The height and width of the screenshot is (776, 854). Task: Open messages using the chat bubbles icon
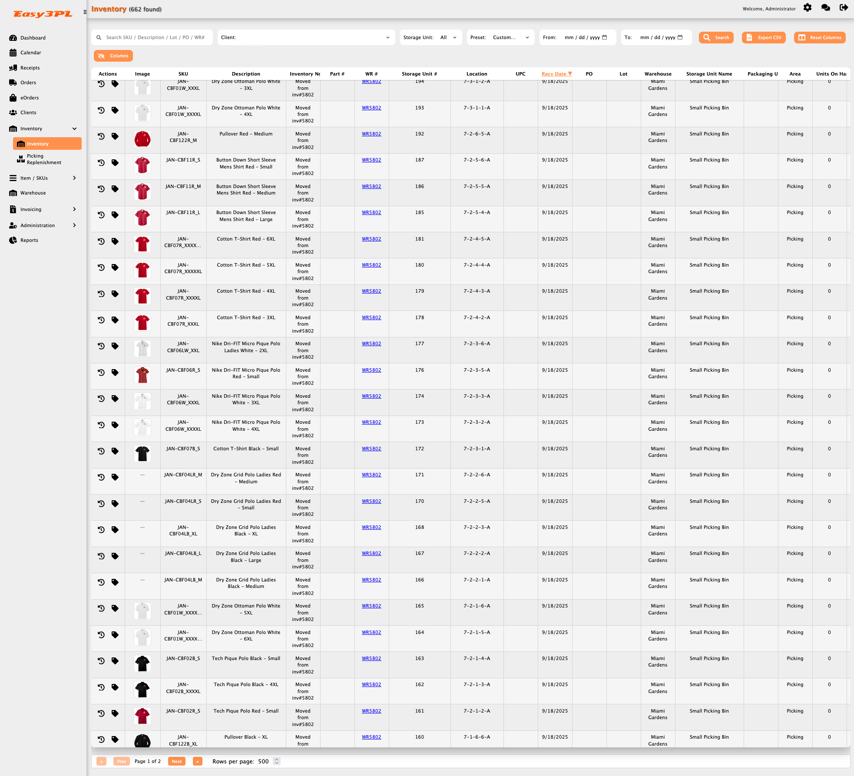click(x=825, y=8)
